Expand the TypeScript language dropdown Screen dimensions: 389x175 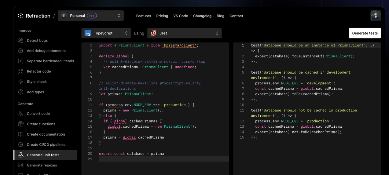(x=106, y=33)
